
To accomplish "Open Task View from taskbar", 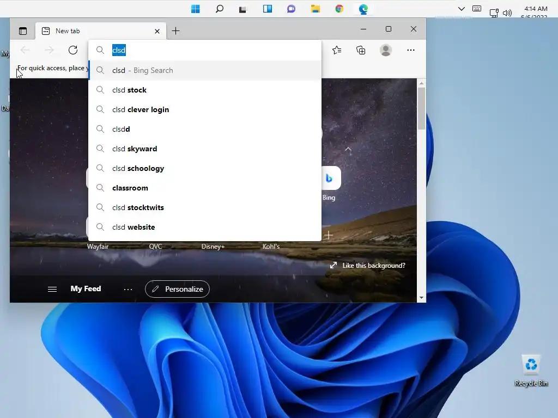I will 242,9.
